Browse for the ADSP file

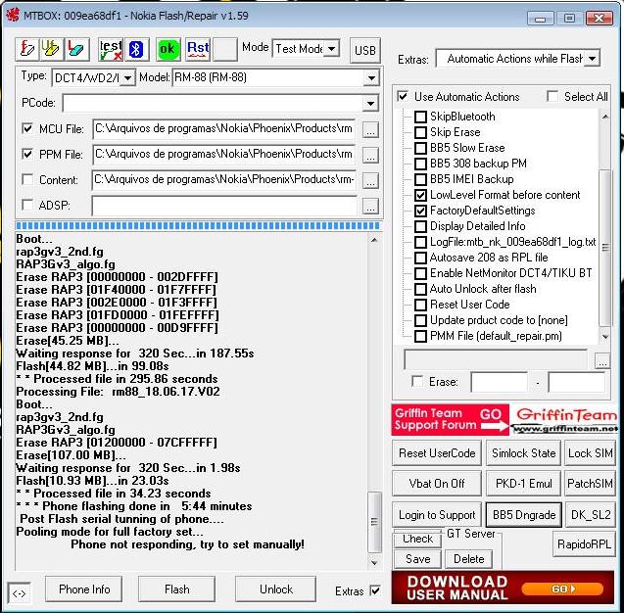point(370,207)
